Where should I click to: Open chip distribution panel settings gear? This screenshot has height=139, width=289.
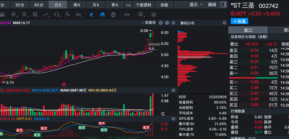(224, 23)
